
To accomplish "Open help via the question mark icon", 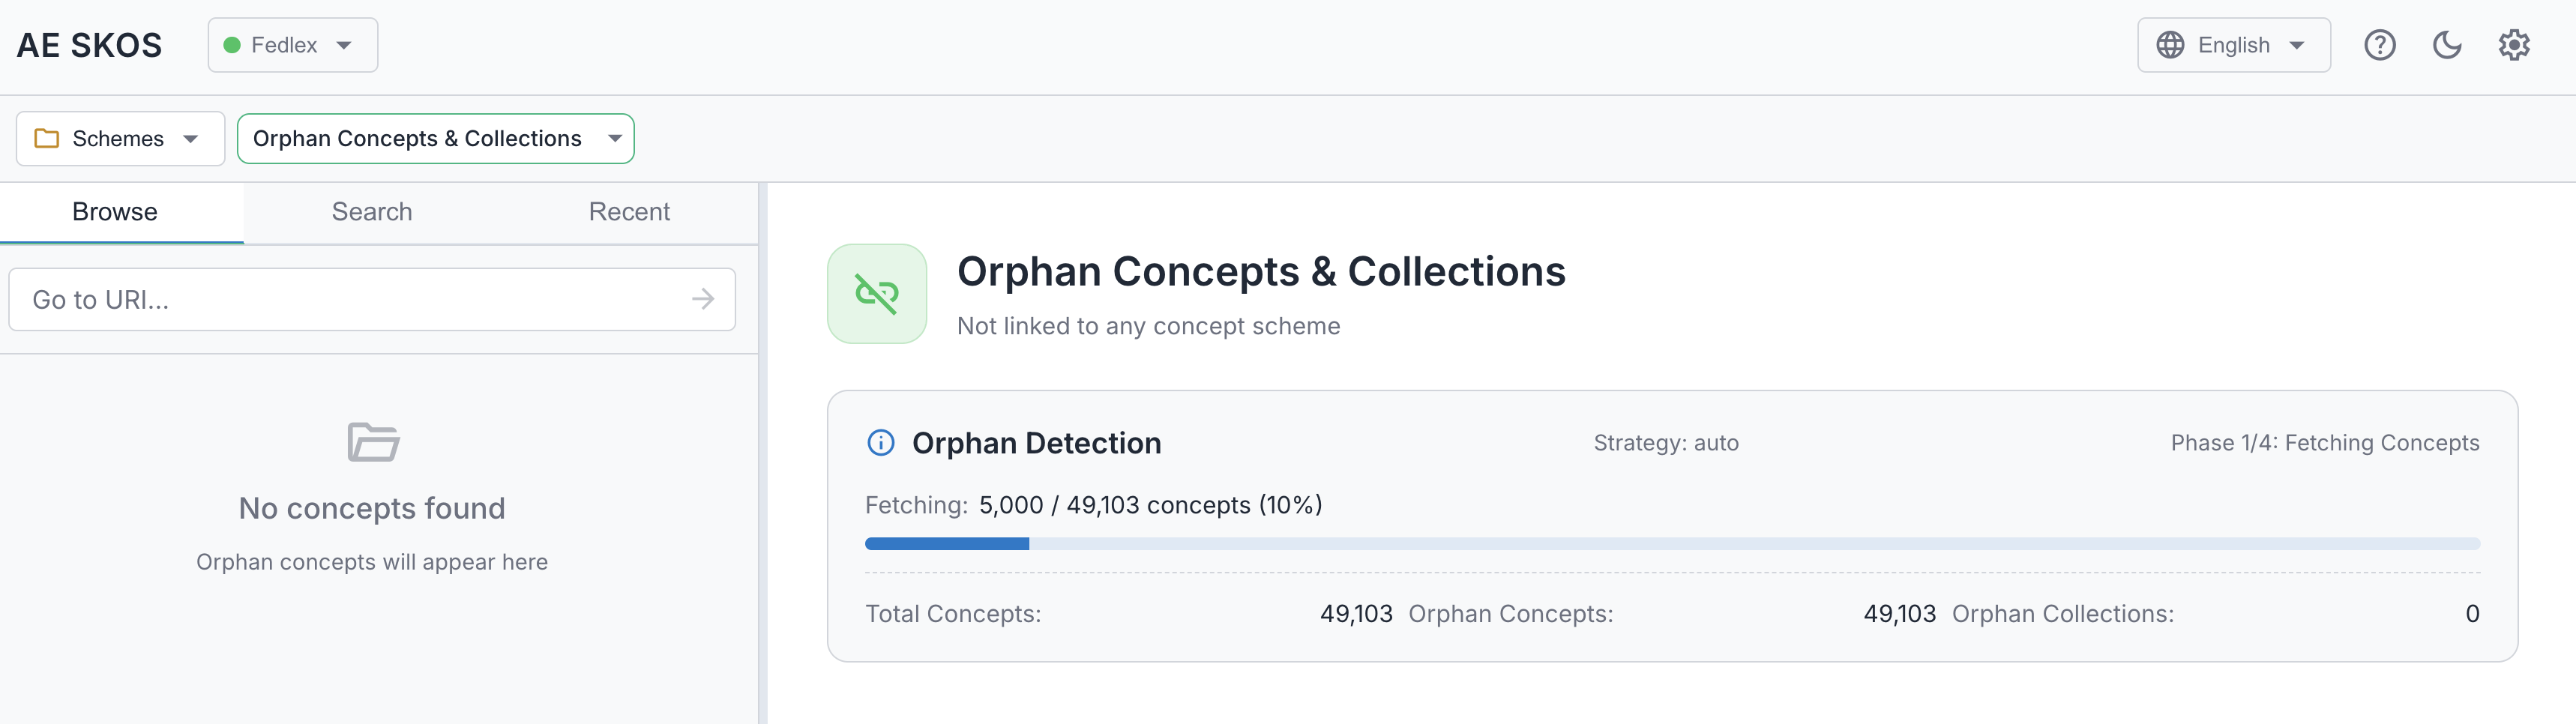I will [2381, 44].
